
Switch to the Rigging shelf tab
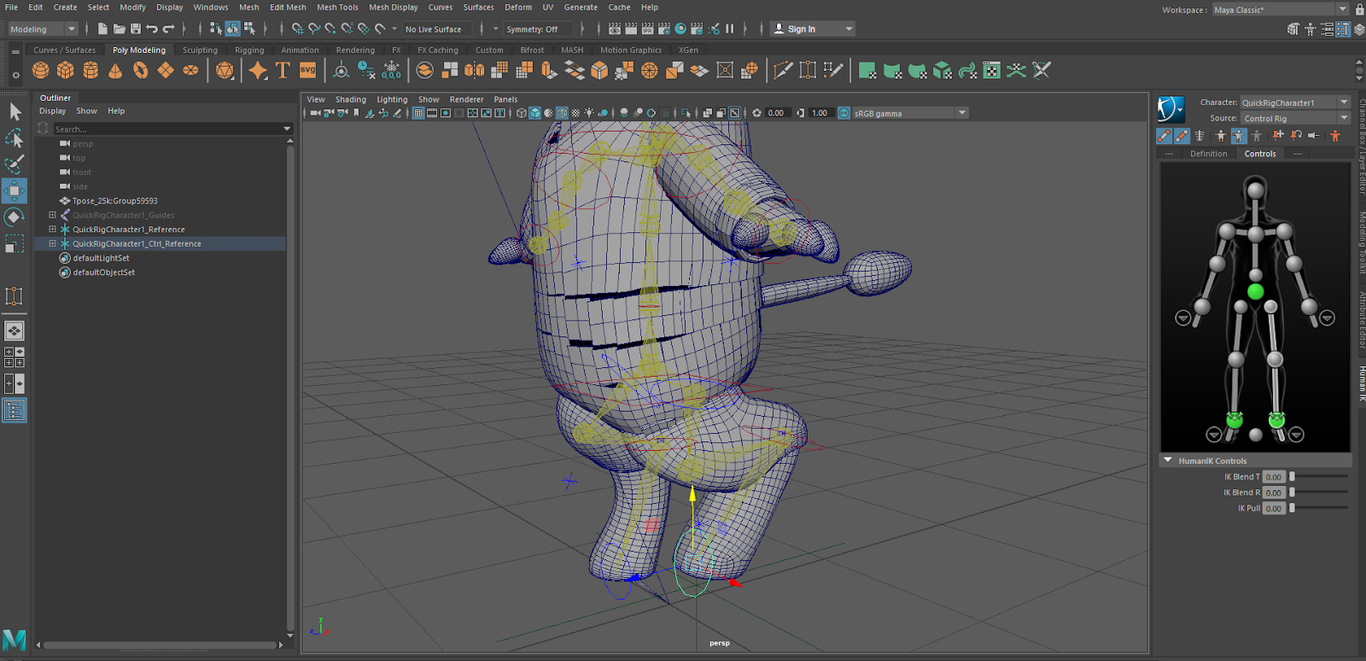(x=249, y=50)
